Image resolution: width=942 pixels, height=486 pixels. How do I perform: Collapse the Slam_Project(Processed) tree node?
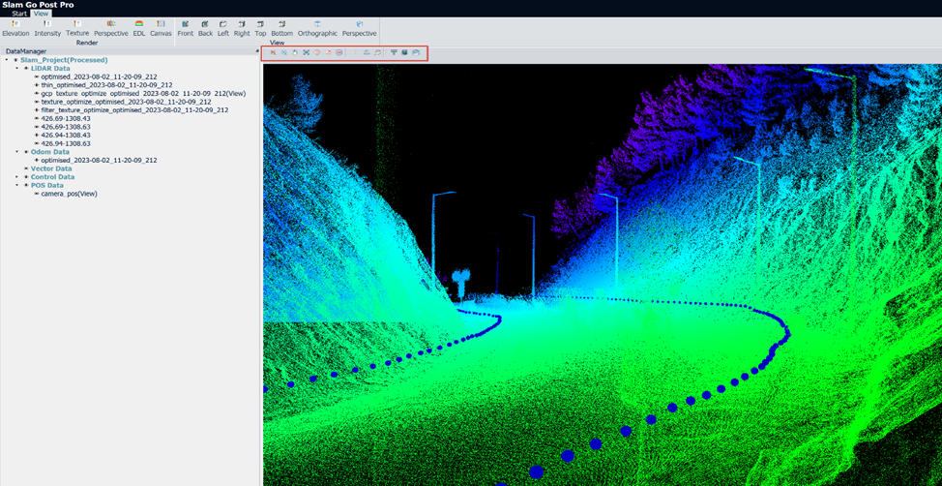(6, 60)
